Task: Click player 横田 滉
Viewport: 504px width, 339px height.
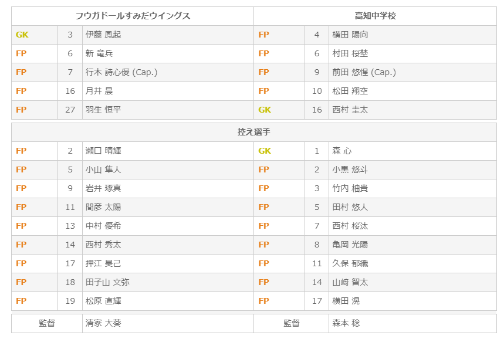Action: tap(346, 301)
